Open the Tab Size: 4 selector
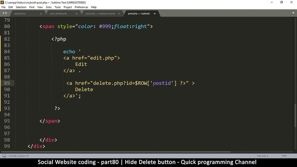This screenshot has height=167, width=297. click(262, 156)
